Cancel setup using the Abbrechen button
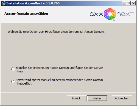137x106 pixels. coord(122,98)
